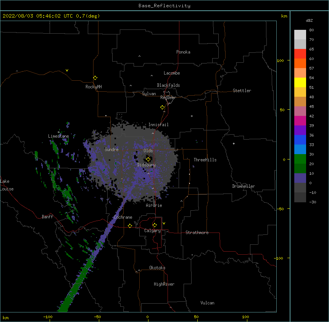Select the slate purple swatch between 10 and 0

[300, 178]
